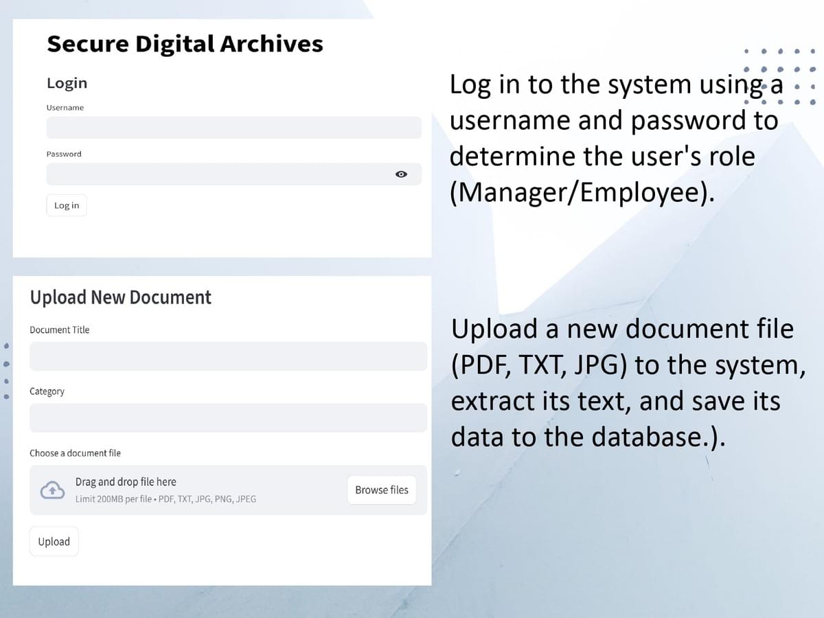Click the Document Title label

click(x=60, y=330)
